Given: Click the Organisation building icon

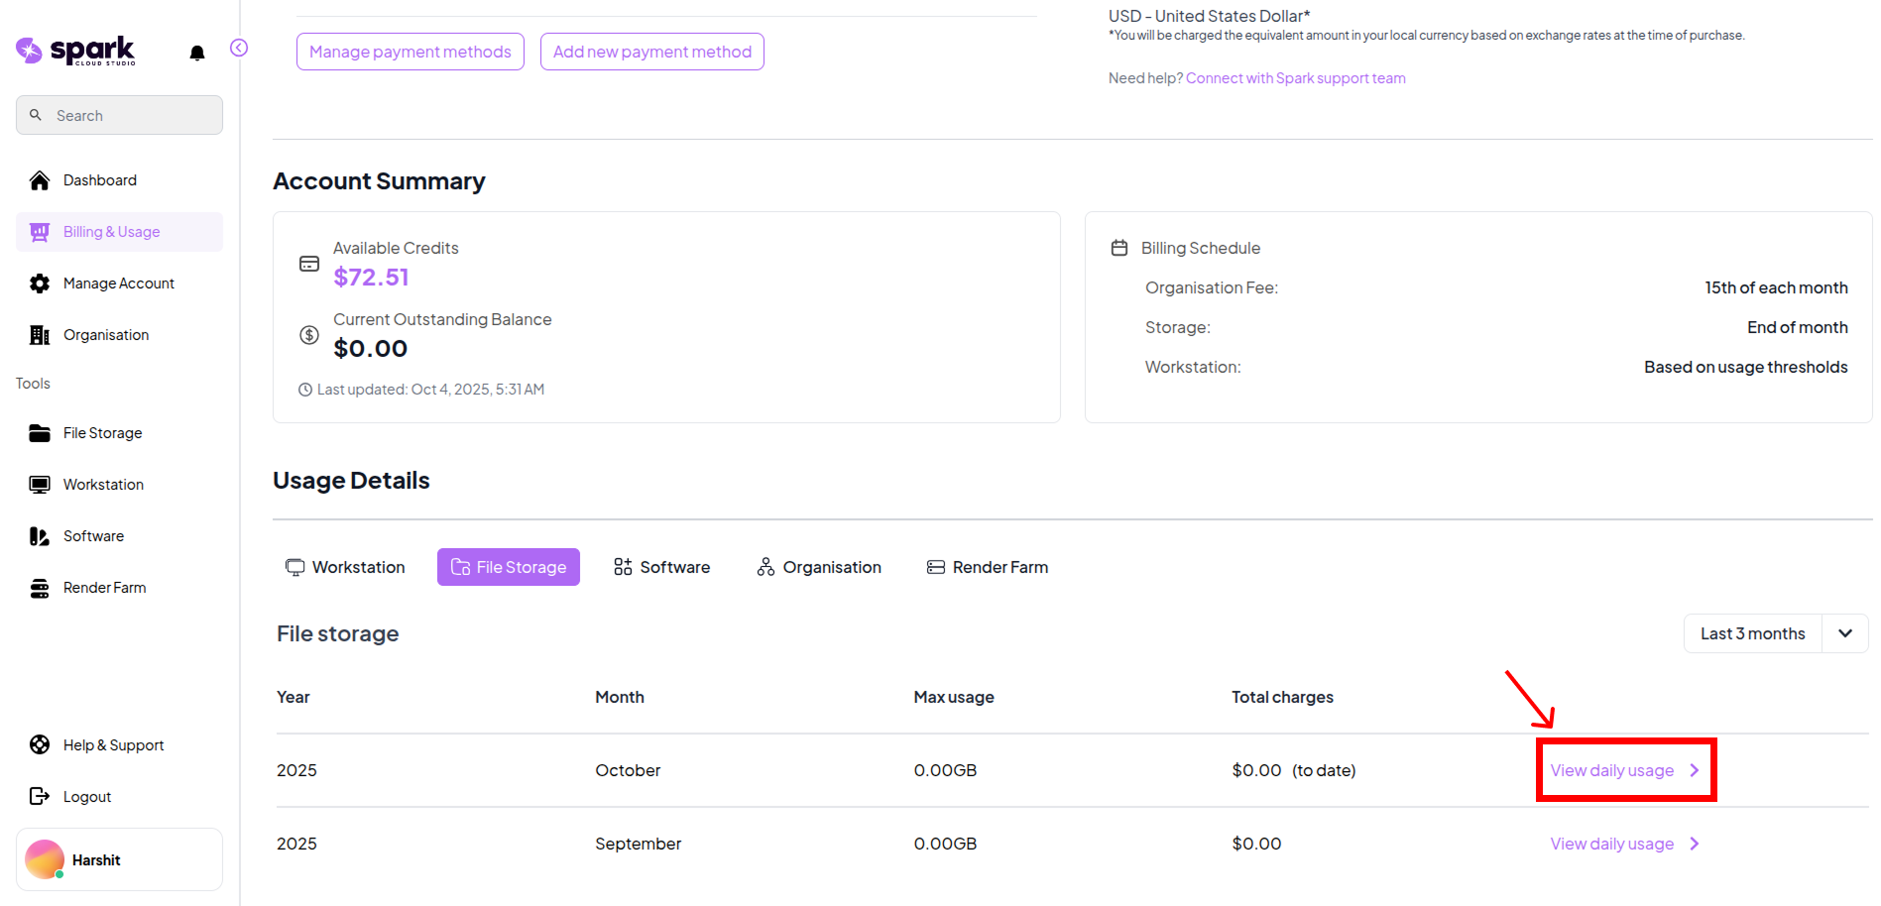Looking at the screenshot, I should (x=40, y=335).
